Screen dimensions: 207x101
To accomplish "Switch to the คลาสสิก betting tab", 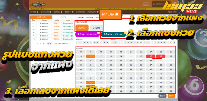I will [x=80, y=18].
